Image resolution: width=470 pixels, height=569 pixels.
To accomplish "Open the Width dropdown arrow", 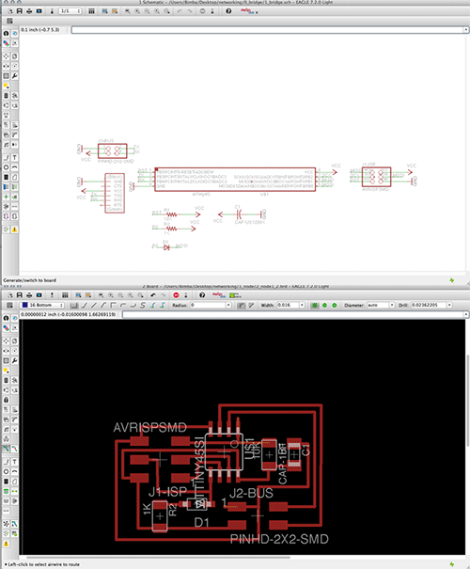I will tap(302, 305).
